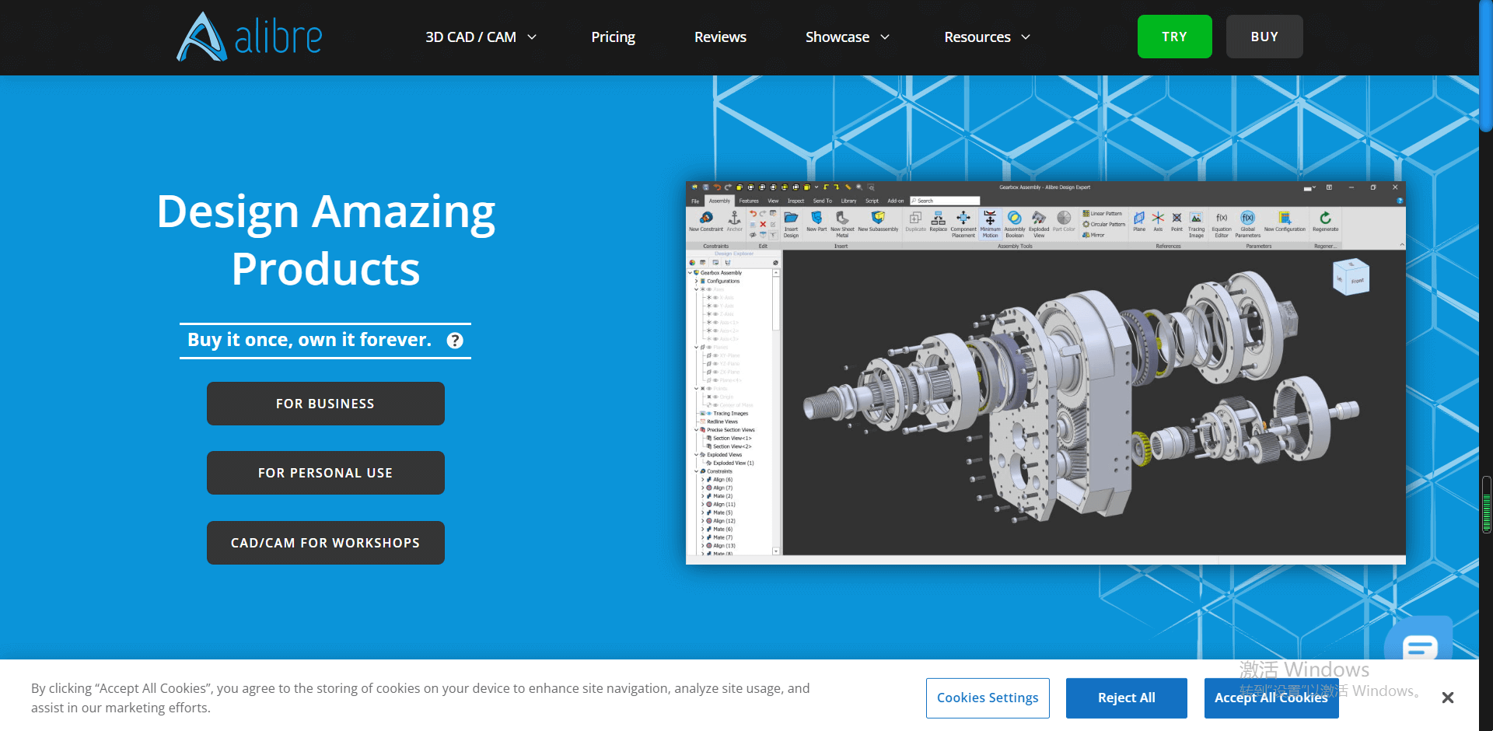
Task: Select the Tracing Image tool
Action: 1196,219
